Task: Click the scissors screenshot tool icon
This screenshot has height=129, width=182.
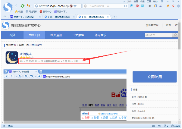Action: tap(161, 6)
